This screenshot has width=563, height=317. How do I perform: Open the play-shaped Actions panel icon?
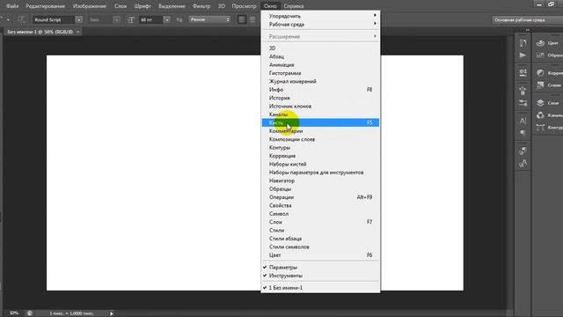pyautogui.click(x=523, y=55)
